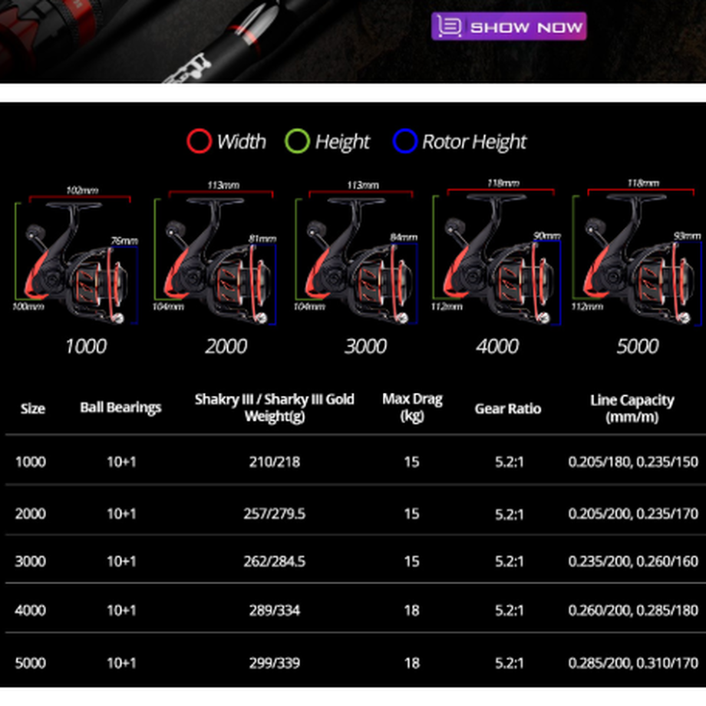This screenshot has width=706, height=706.
Task: Click the Gear Ratio column header
Action: (508, 408)
